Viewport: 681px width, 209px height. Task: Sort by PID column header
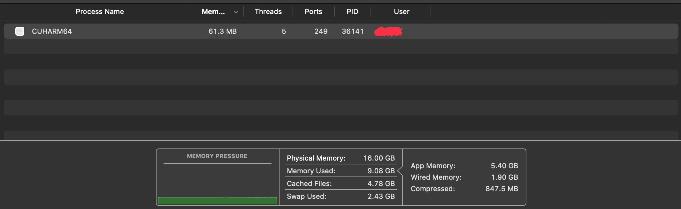pos(352,12)
